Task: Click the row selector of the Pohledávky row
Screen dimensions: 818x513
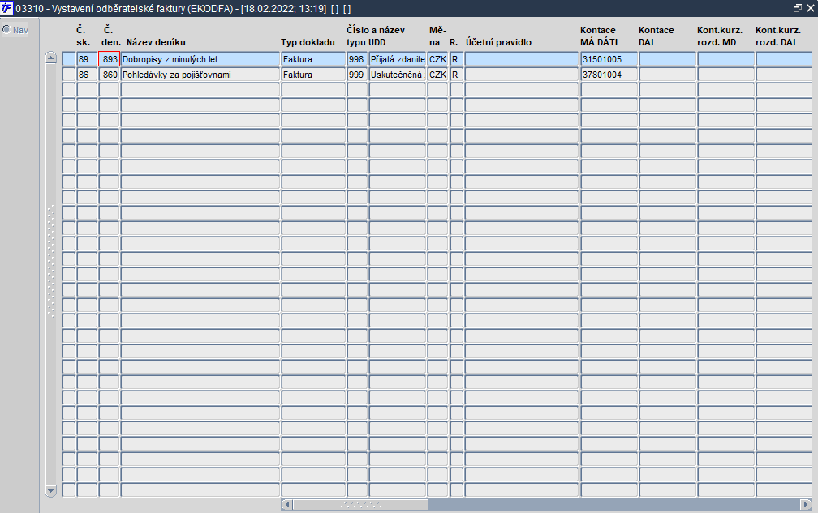Action: [69, 75]
